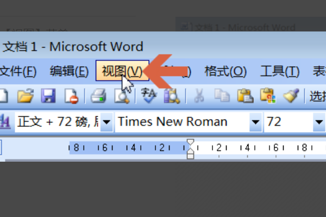Screen dimensions: 326x217
Task: Click the Research book magnifier icon
Action: pos(172,96)
